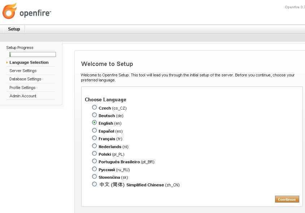Click the Openfire flame logo
305x213 pixels.
[x=10, y=11]
